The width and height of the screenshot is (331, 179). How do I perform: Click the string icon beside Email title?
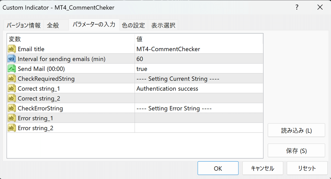click(12, 49)
